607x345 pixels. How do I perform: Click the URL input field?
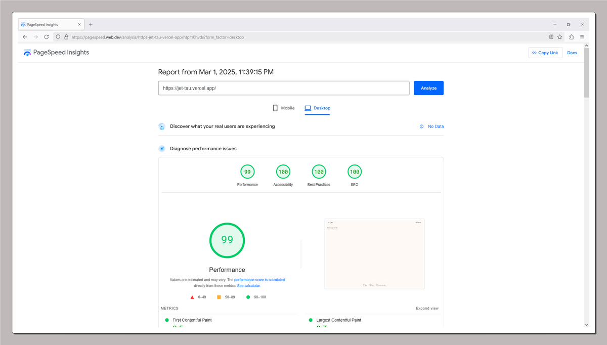[x=284, y=88]
